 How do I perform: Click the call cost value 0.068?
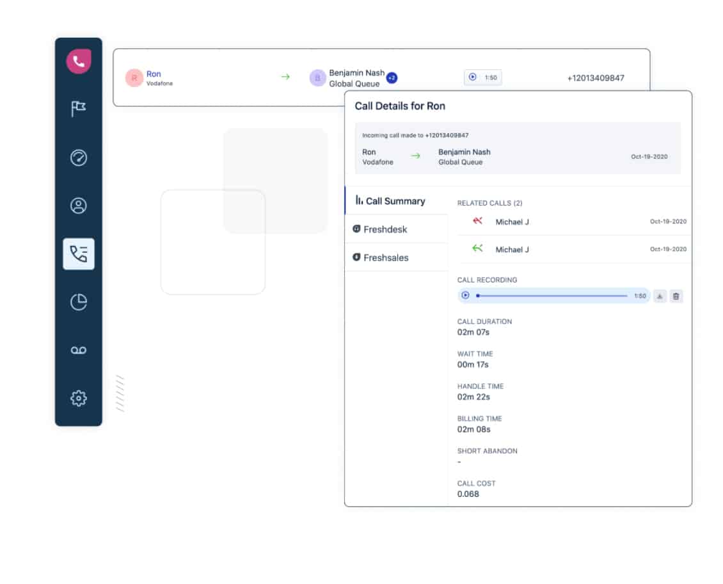pyautogui.click(x=468, y=494)
